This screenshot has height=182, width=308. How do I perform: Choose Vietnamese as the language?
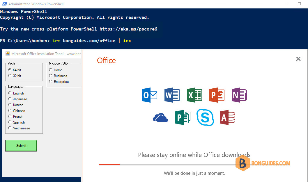point(19,128)
